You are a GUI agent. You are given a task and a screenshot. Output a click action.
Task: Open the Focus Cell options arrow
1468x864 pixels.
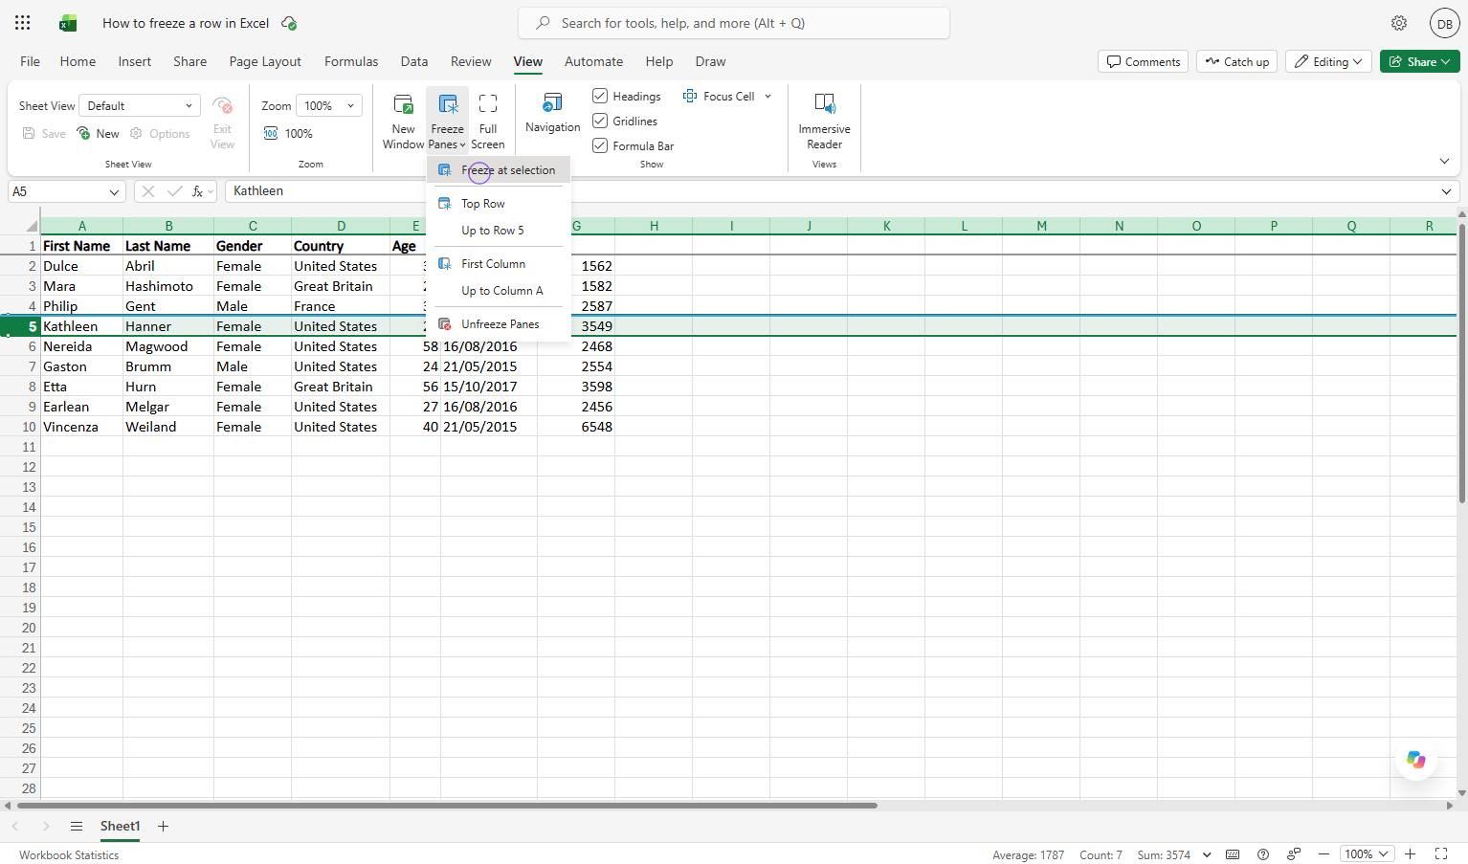[x=767, y=96]
